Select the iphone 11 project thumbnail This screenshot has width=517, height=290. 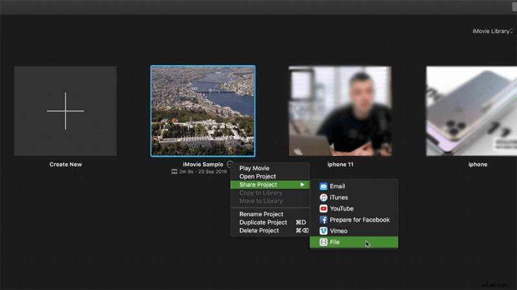click(341, 111)
